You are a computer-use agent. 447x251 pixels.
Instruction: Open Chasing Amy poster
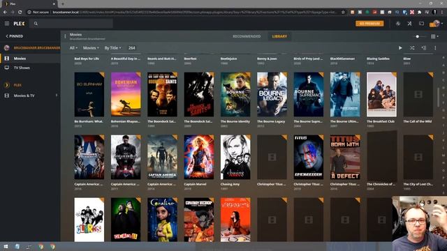point(235,157)
